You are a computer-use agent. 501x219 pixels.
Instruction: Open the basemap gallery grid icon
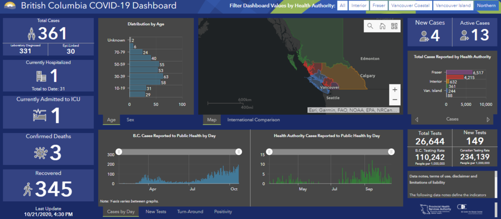point(395,26)
